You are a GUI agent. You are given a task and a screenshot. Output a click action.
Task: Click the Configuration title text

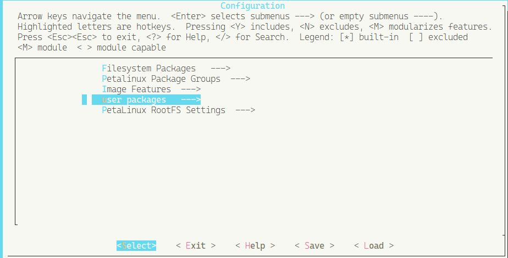(253, 6)
